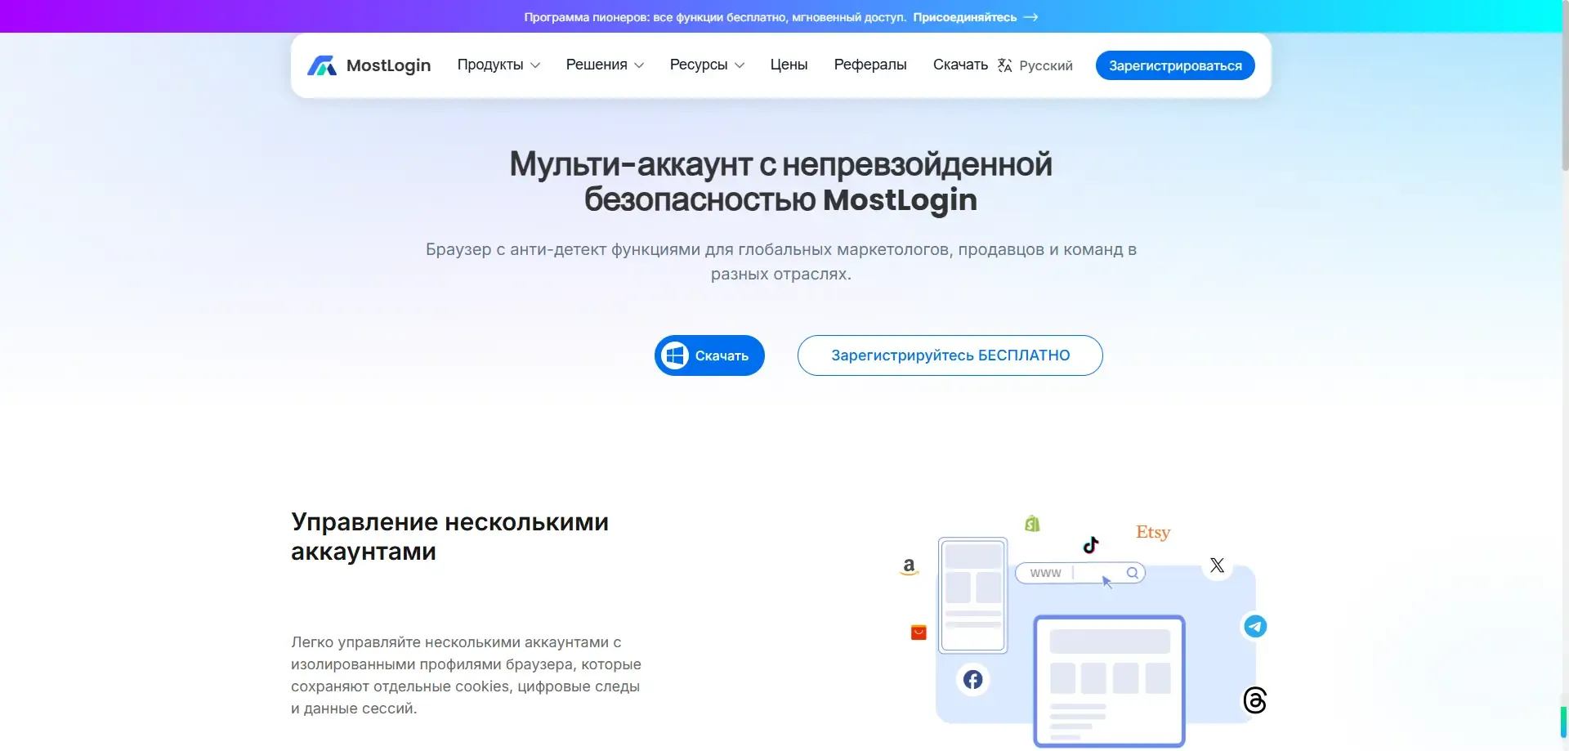Click the MostLogin brand name
1569x751 pixels.
pyautogui.click(x=388, y=65)
